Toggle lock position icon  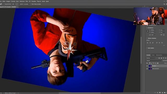[154, 63]
